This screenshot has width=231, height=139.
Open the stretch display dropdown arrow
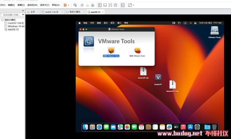[133, 5]
